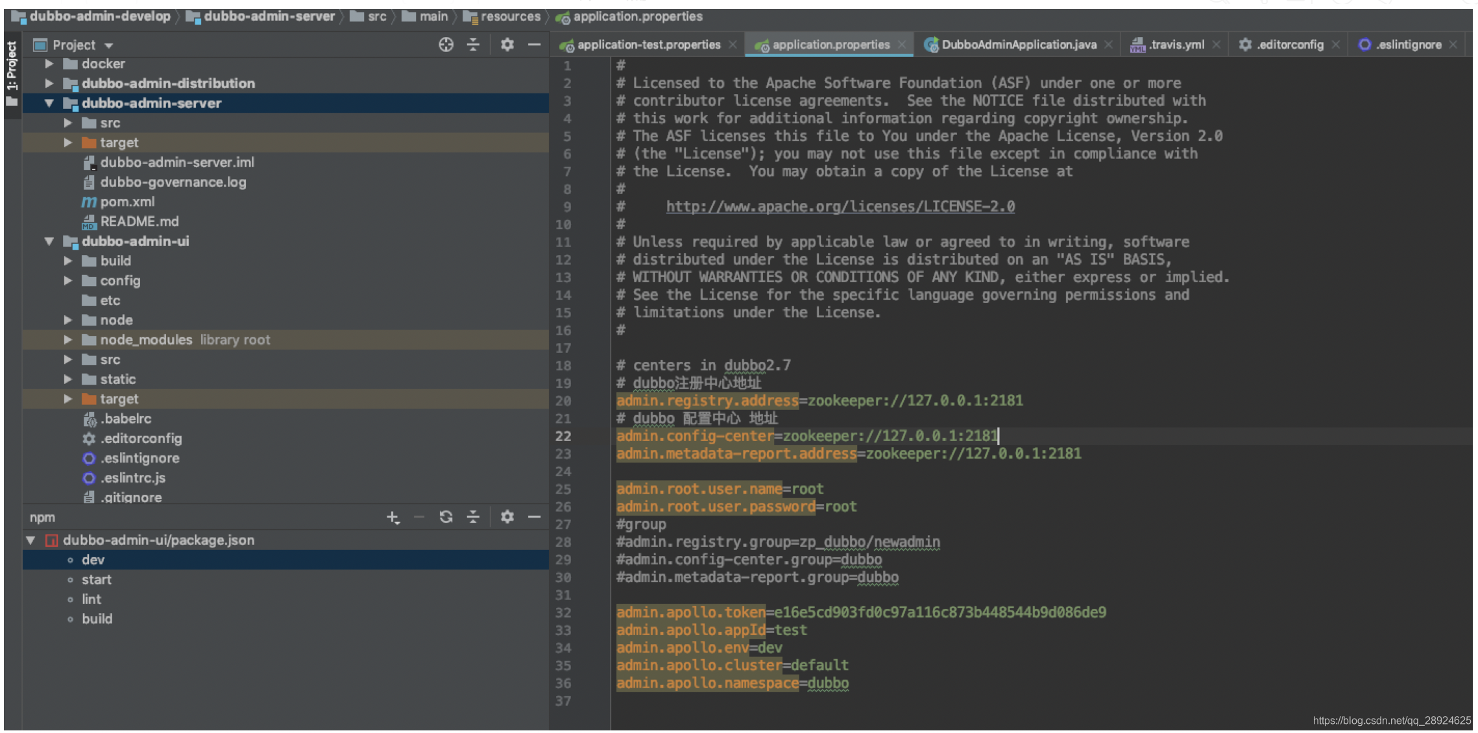Viewport: 1478px width, 733px height.
Task: Click the reload scripts icon in npm panel
Action: point(446,517)
